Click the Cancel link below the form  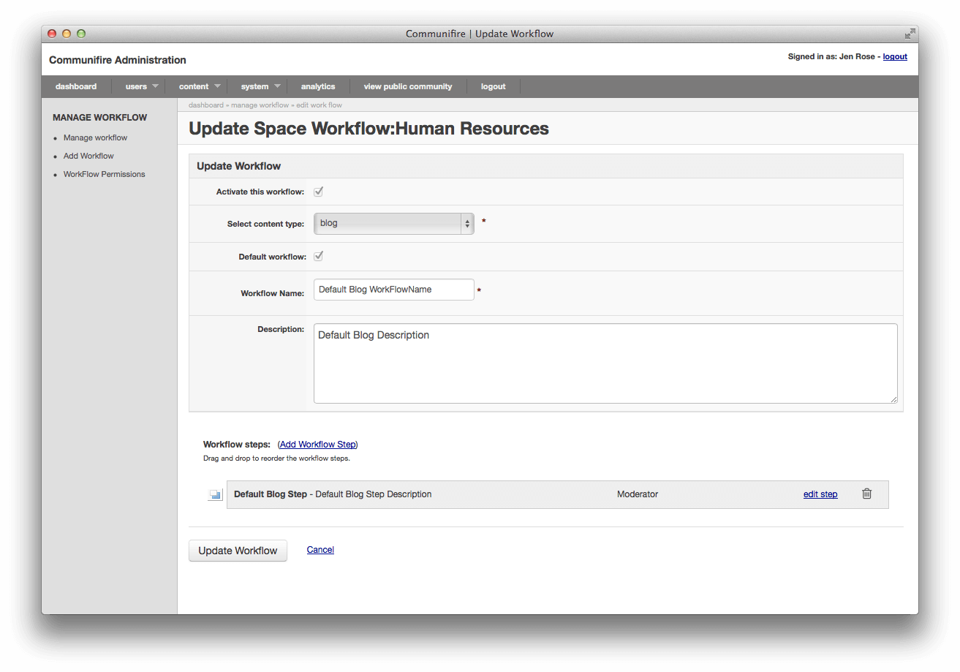320,549
